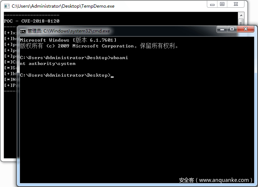Click the Microsoft Corporation copyright line
258x187 pixels.
point(99,46)
